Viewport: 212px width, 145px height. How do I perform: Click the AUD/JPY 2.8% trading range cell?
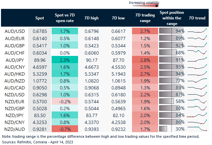click(143, 60)
